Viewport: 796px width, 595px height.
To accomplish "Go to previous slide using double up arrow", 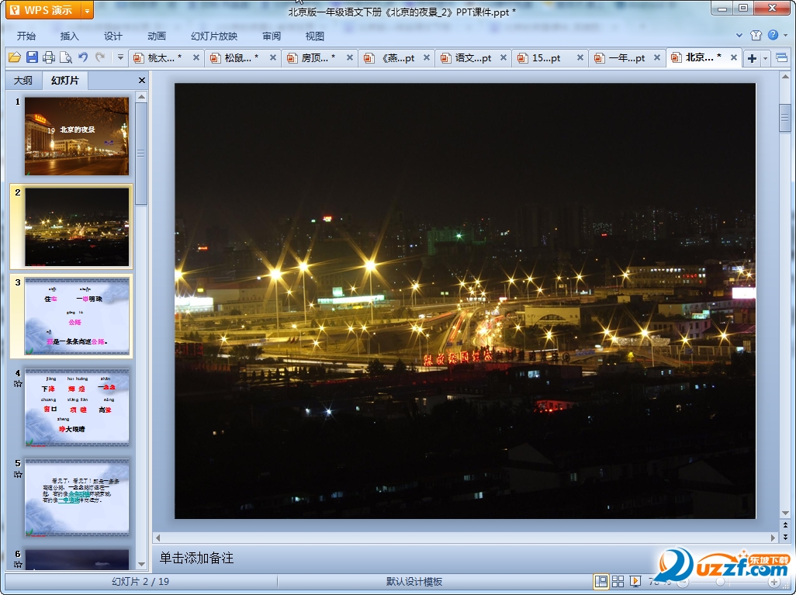I will click(785, 525).
